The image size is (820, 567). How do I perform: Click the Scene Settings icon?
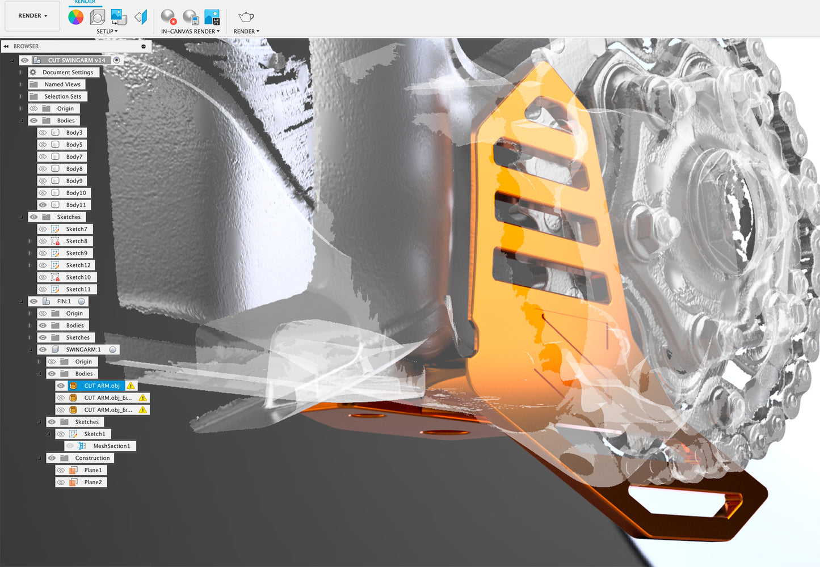(98, 17)
